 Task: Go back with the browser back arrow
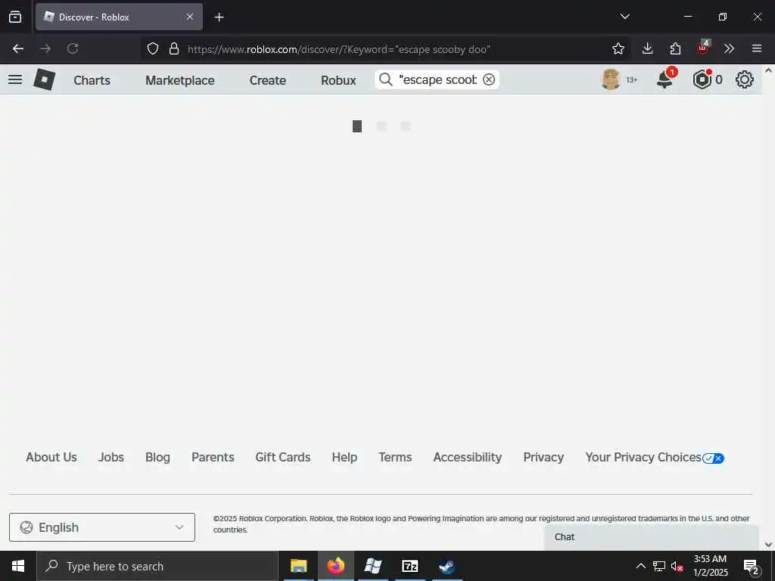18,48
